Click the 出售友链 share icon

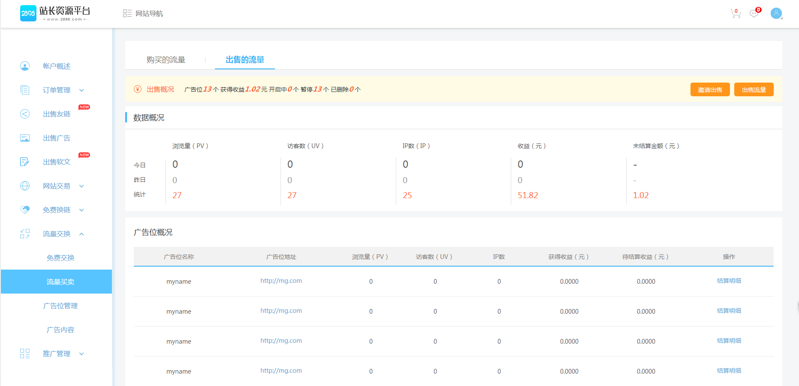point(25,114)
